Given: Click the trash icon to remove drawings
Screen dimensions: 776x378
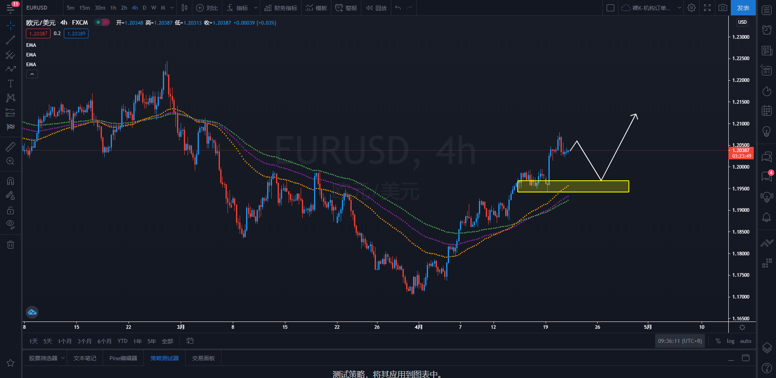Looking at the screenshot, I should [11, 244].
